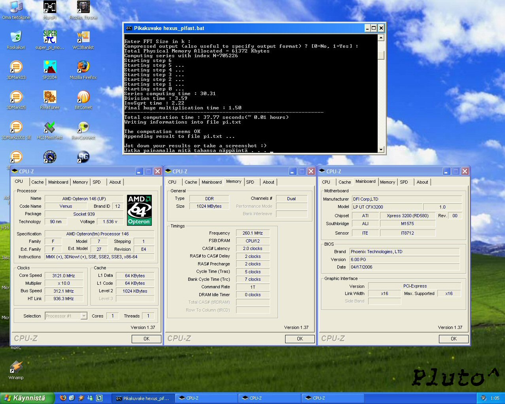Click the console window title bar icon

click(129, 28)
